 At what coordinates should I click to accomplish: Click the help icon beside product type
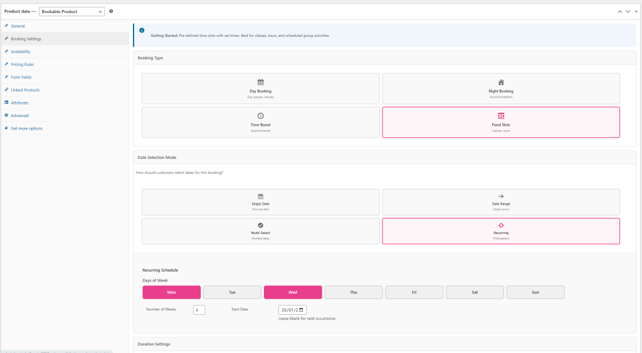[x=111, y=11]
